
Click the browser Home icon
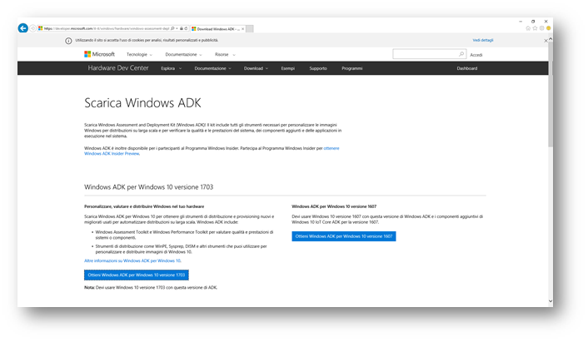coord(528,28)
